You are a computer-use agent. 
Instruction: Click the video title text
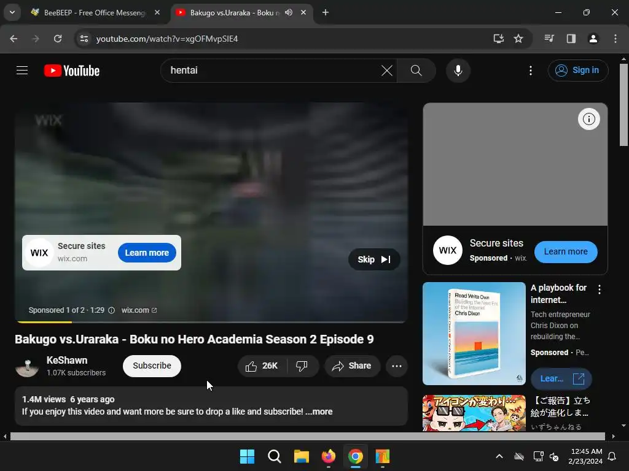(194, 339)
